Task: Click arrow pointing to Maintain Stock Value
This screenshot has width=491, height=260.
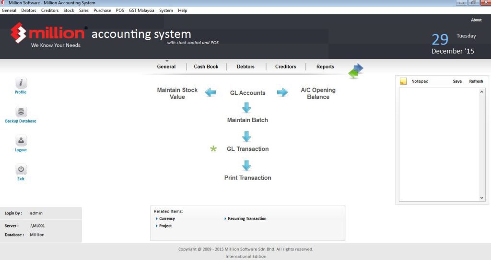Action: (x=210, y=92)
